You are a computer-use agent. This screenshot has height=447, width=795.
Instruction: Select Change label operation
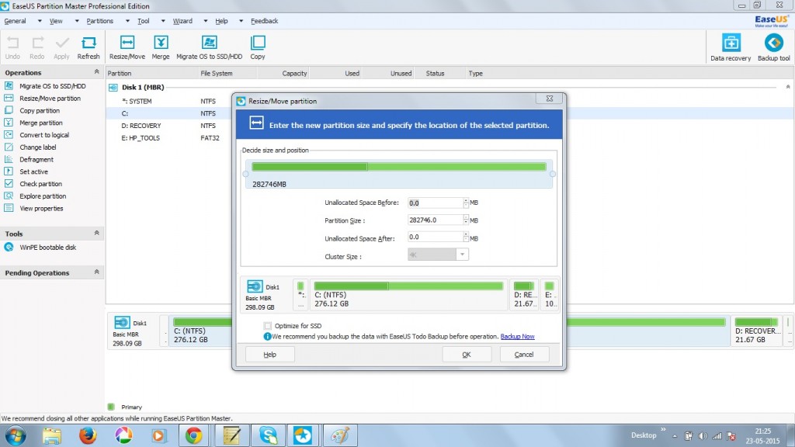[37, 147]
